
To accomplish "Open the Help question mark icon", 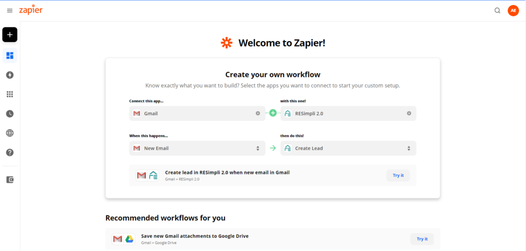I will click(x=10, y=153).
